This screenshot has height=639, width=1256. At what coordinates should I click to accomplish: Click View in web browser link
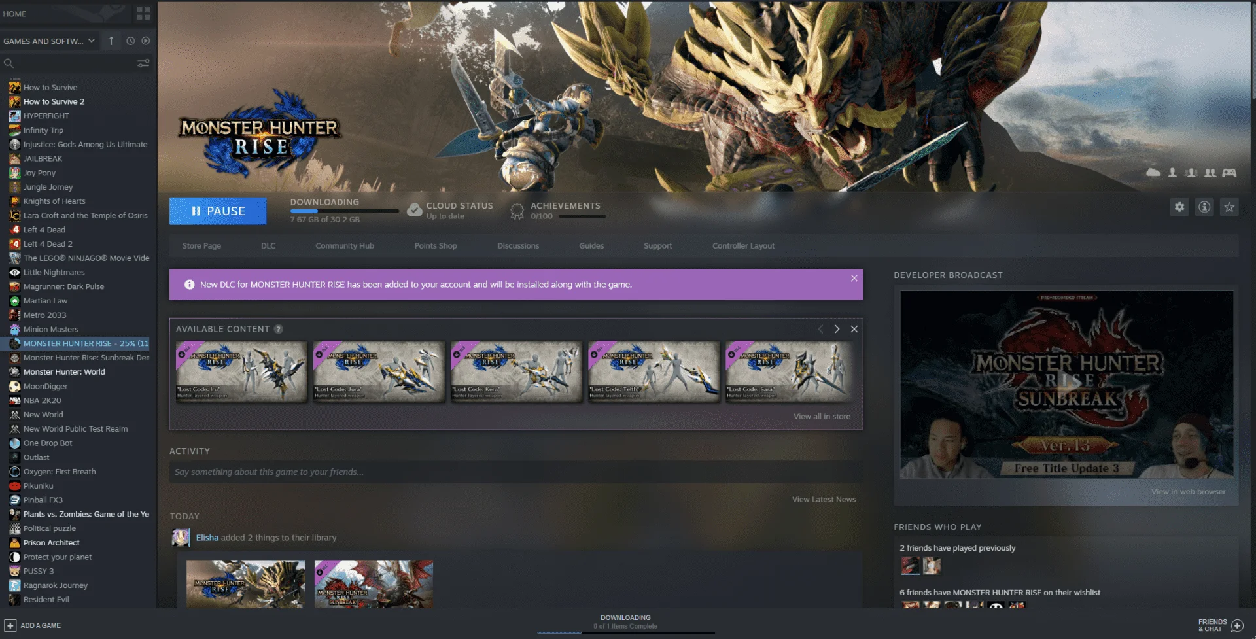(1189, 492)
